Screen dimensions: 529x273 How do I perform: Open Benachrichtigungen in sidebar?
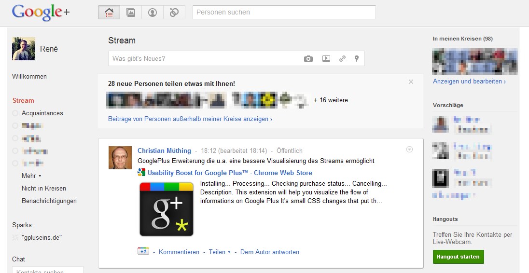pos(49,201)
